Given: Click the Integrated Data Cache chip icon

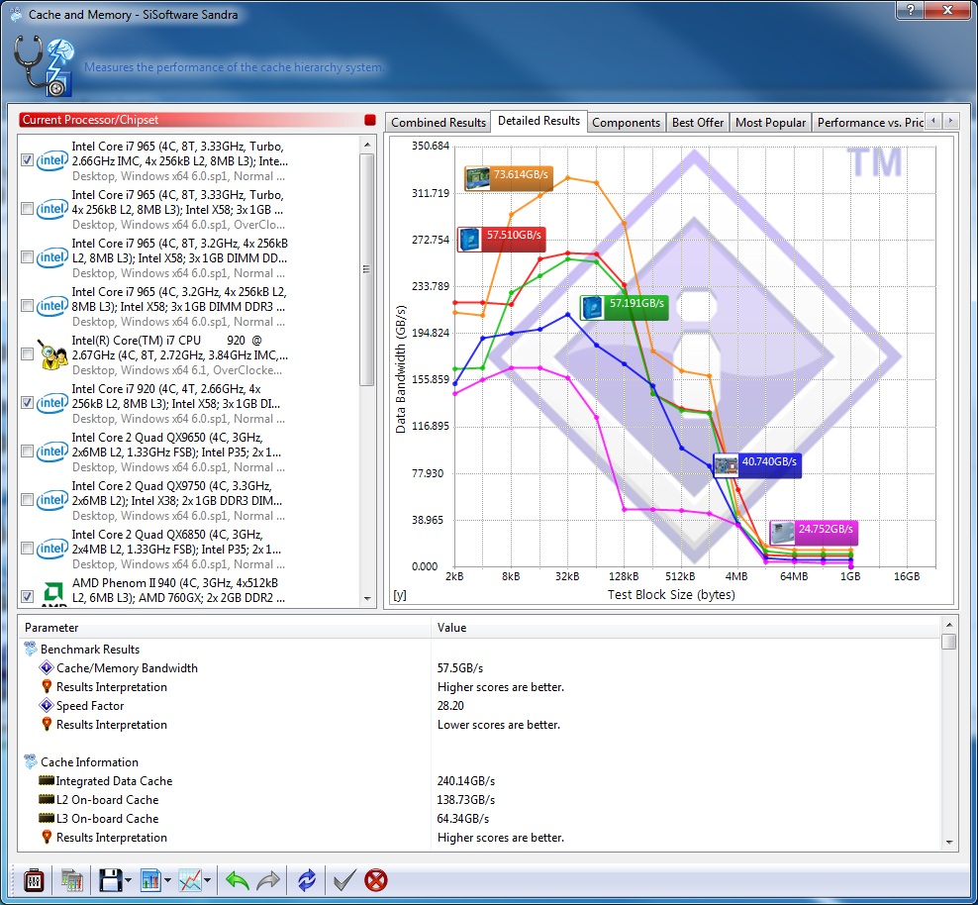Looking at the screenshot, I should pos(47,780).
